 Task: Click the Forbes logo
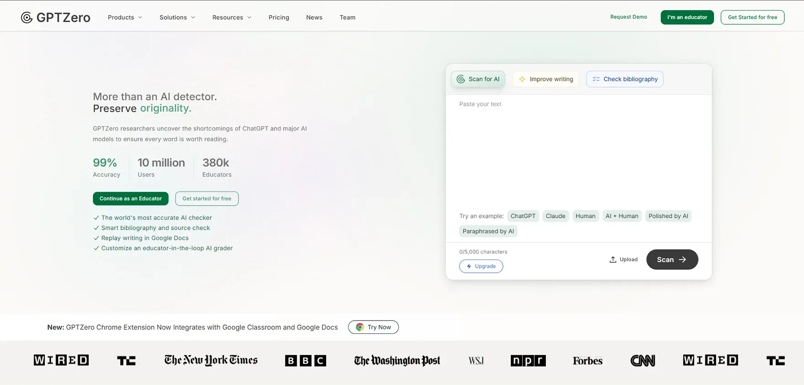[x=587, y=361]
